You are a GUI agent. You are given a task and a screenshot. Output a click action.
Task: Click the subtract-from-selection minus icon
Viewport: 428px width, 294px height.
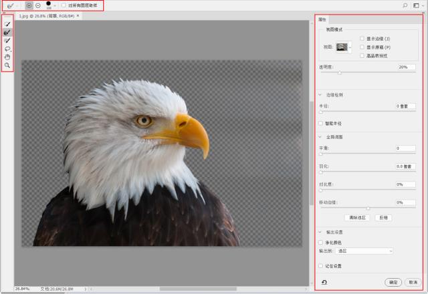click(x=37, y=5)
